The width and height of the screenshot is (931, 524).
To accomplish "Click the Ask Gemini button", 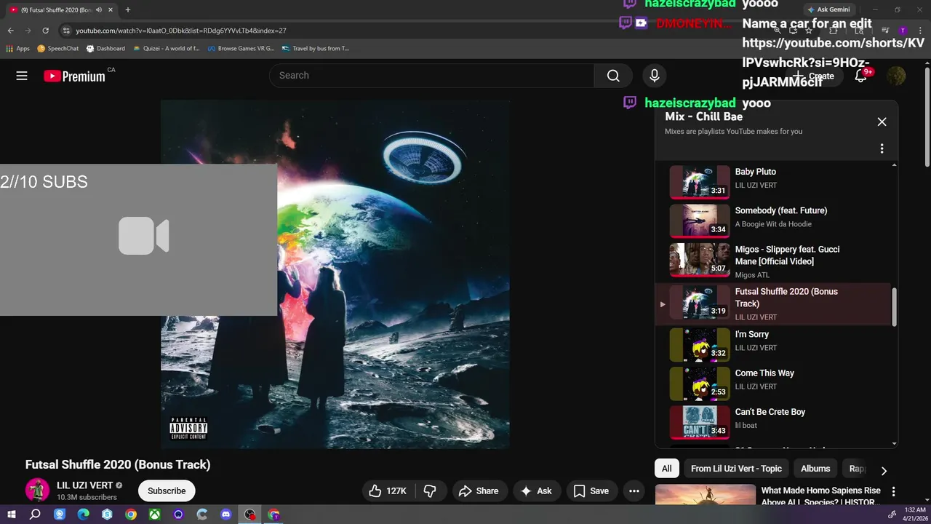I will (828, 9).
